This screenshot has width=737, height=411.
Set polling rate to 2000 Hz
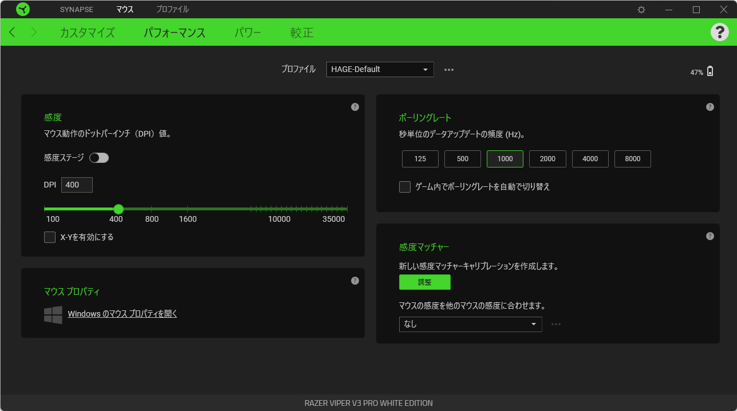[x=547, y=159]
